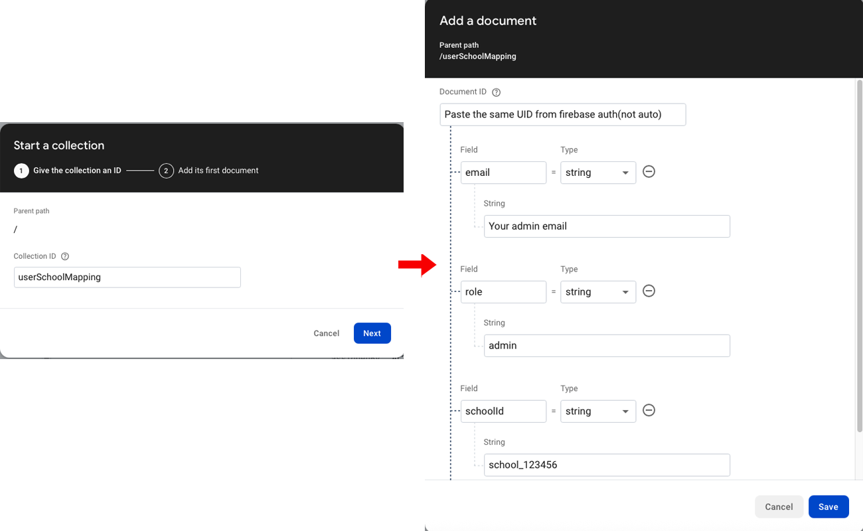Open the type dropdown for schoolId field
Viewport: 863px width, 531px height.
[x=597, y=412]
